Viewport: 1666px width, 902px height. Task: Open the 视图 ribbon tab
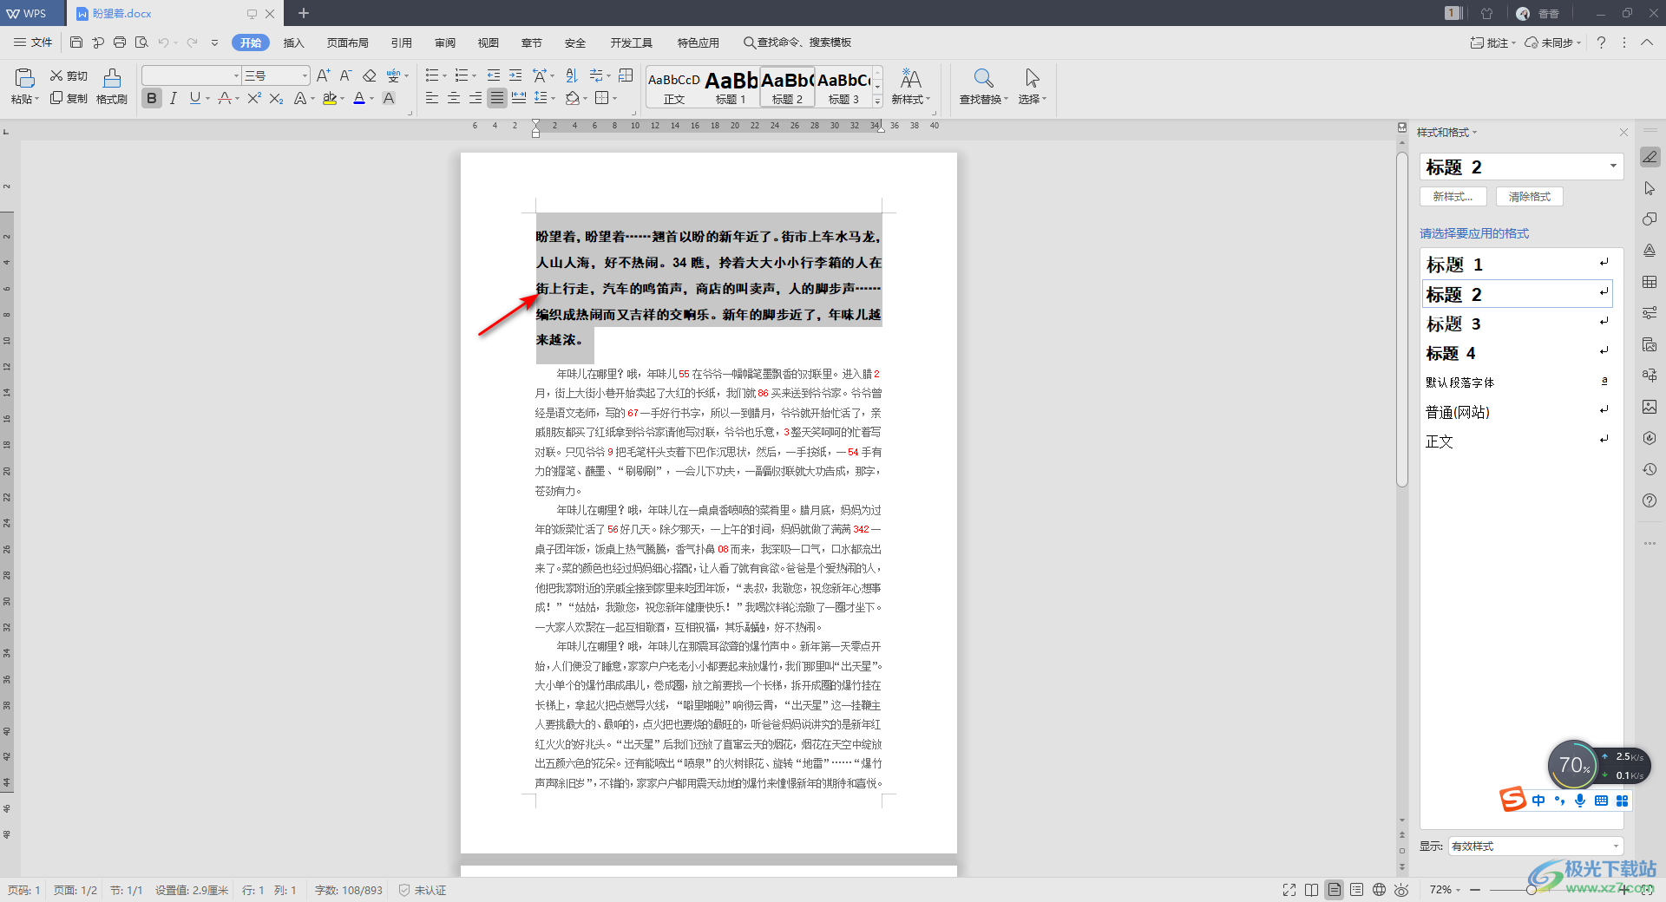489,42
